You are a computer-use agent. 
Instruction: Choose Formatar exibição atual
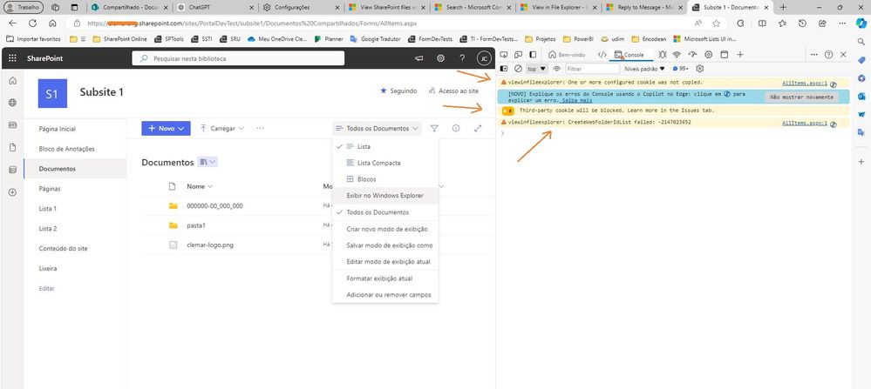tap(385, 278)
